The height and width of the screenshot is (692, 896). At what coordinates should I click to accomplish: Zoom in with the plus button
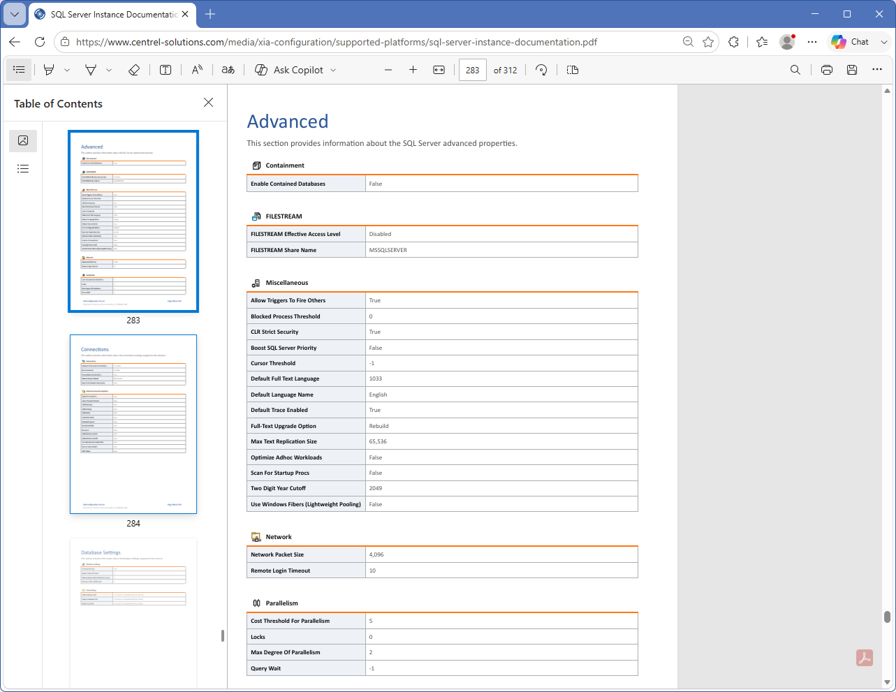(x=413, y=70)
